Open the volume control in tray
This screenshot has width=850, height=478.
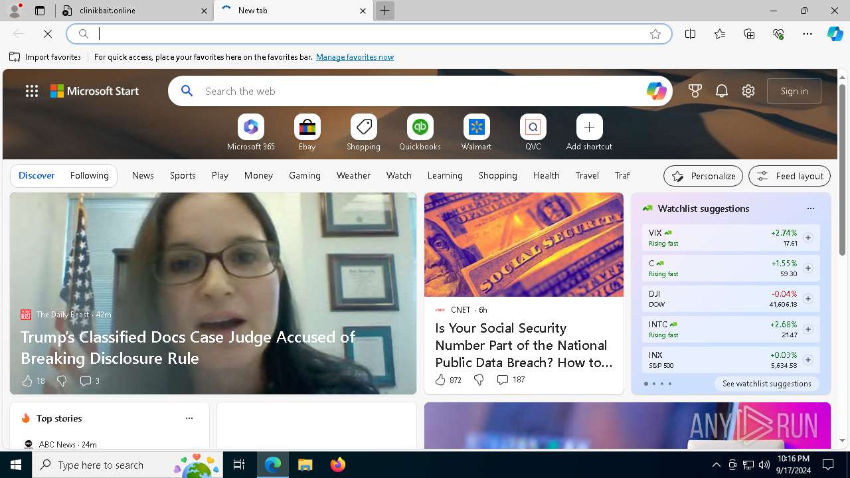click(764, 465)
